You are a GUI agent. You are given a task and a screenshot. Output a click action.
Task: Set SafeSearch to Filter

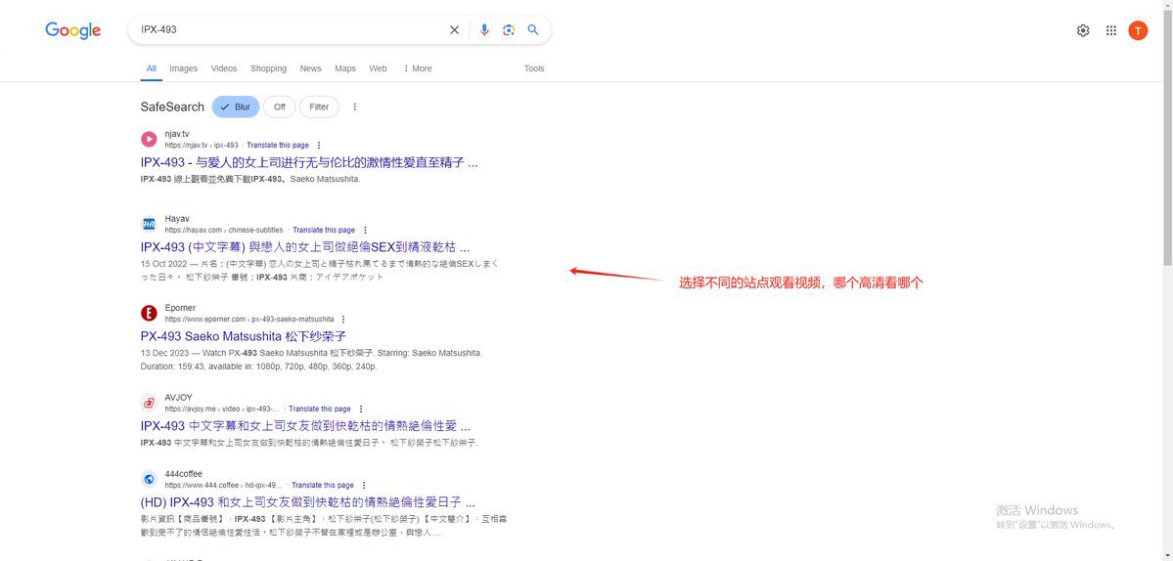pyautogui.click(x=320, y=107)
